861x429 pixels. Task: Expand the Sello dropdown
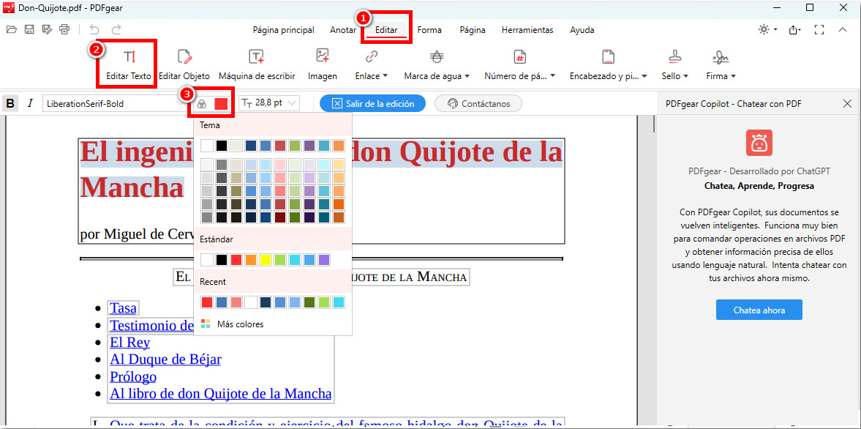[674, 64]
